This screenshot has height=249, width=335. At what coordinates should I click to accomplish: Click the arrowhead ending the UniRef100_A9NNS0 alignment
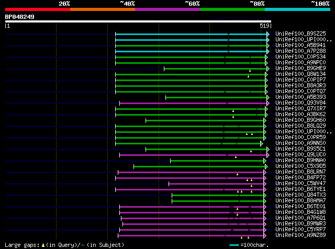point(262,143)
